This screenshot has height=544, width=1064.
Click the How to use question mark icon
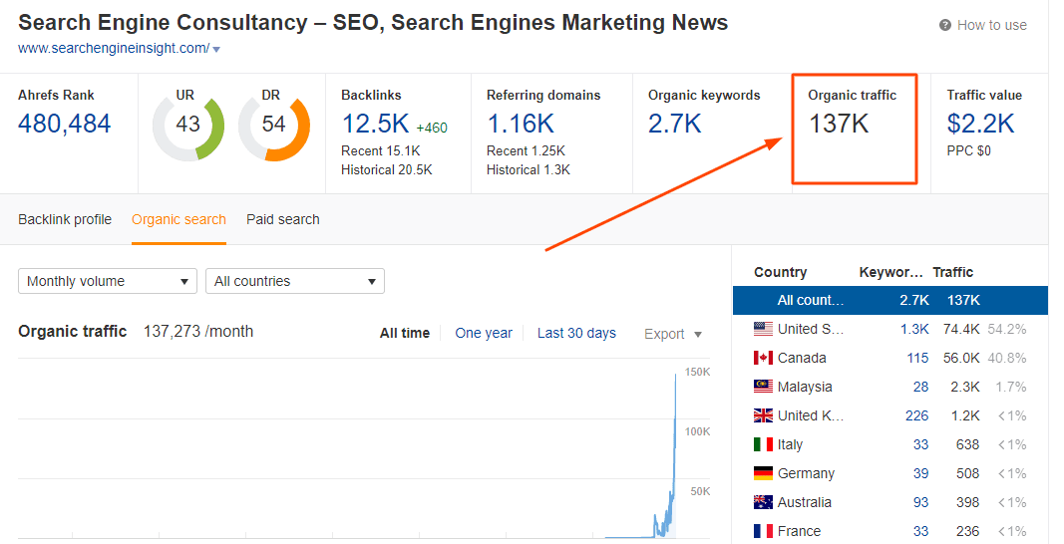click(x=944, y=25)
